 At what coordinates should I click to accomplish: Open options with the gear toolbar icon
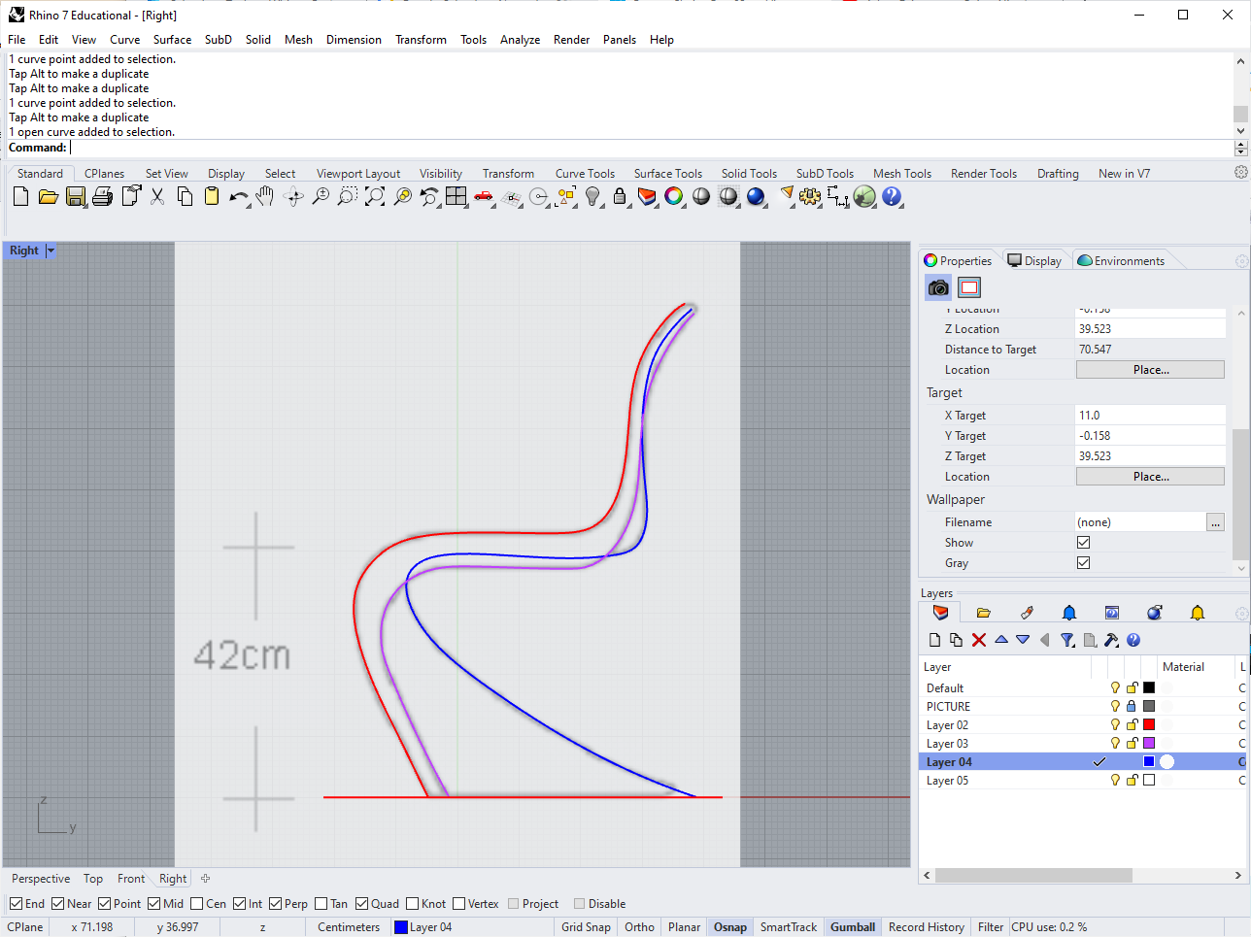[810, 197]
